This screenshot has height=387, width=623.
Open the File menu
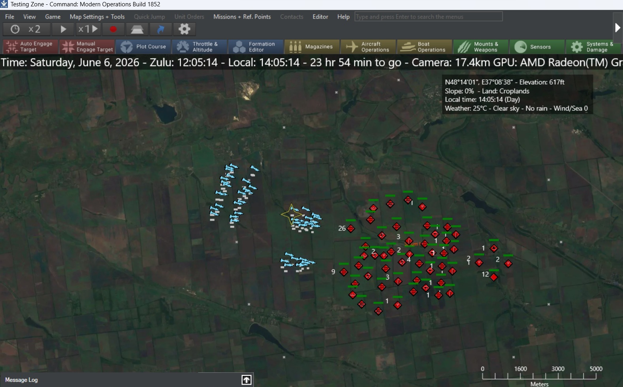pos(9,17)
